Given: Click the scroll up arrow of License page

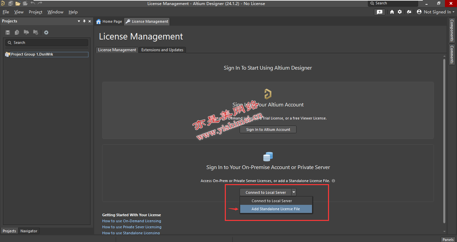Looking at the screenshot, I should pos(445,56).
